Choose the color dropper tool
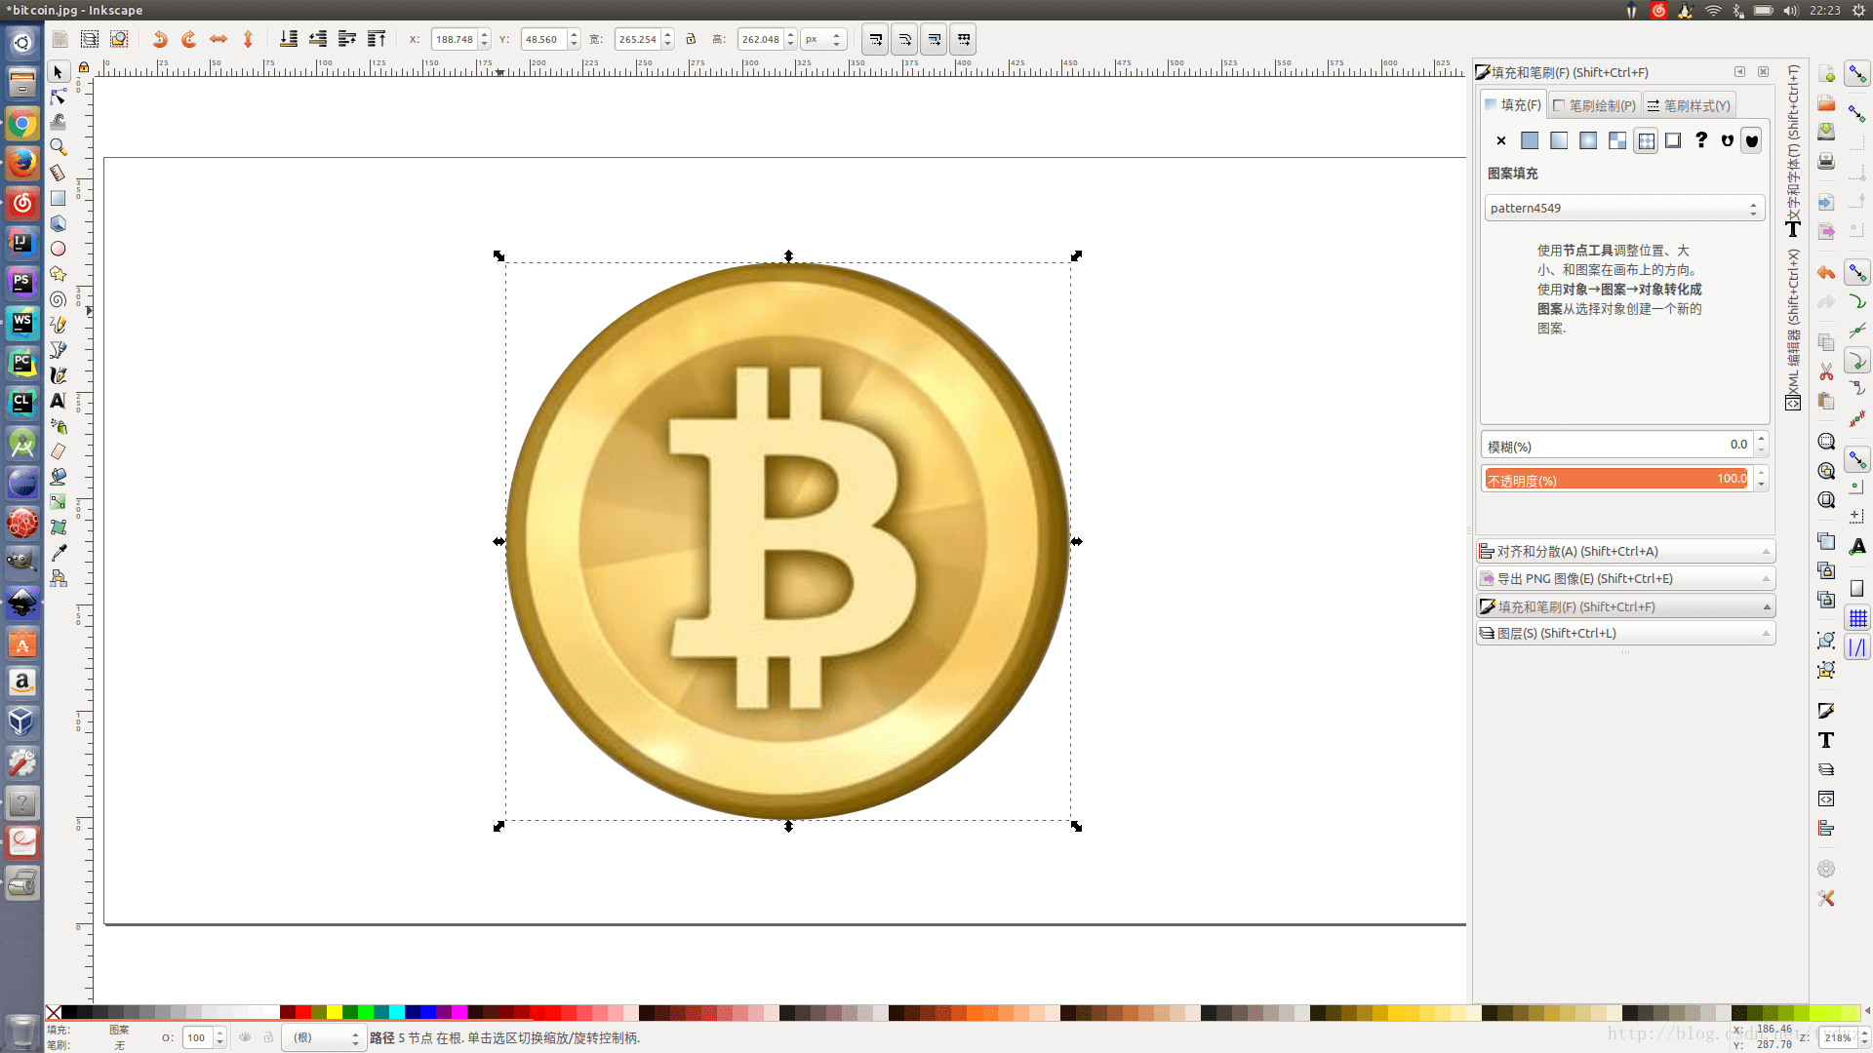The height and width of the screenshot is (1053, 1873). click(x=59, y=552)
